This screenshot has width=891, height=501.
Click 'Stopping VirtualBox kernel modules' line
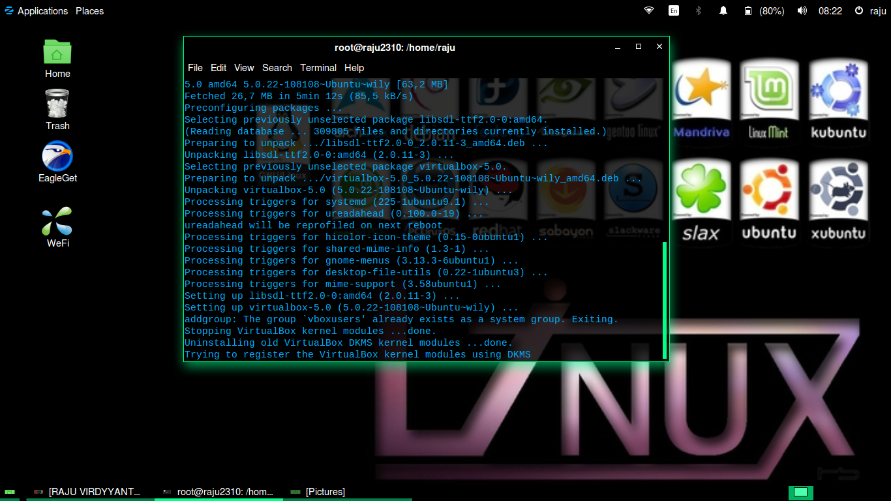coord(310,331)
